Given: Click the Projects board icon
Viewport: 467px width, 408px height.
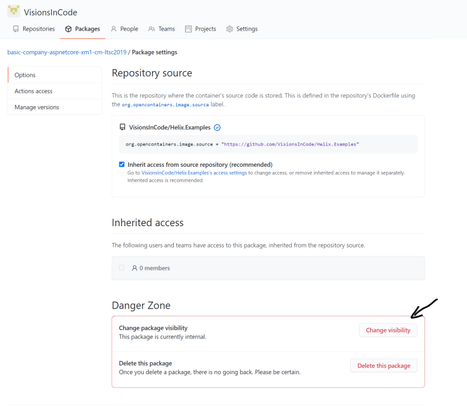Looking at the screenshot, I should tap(189, 29).
